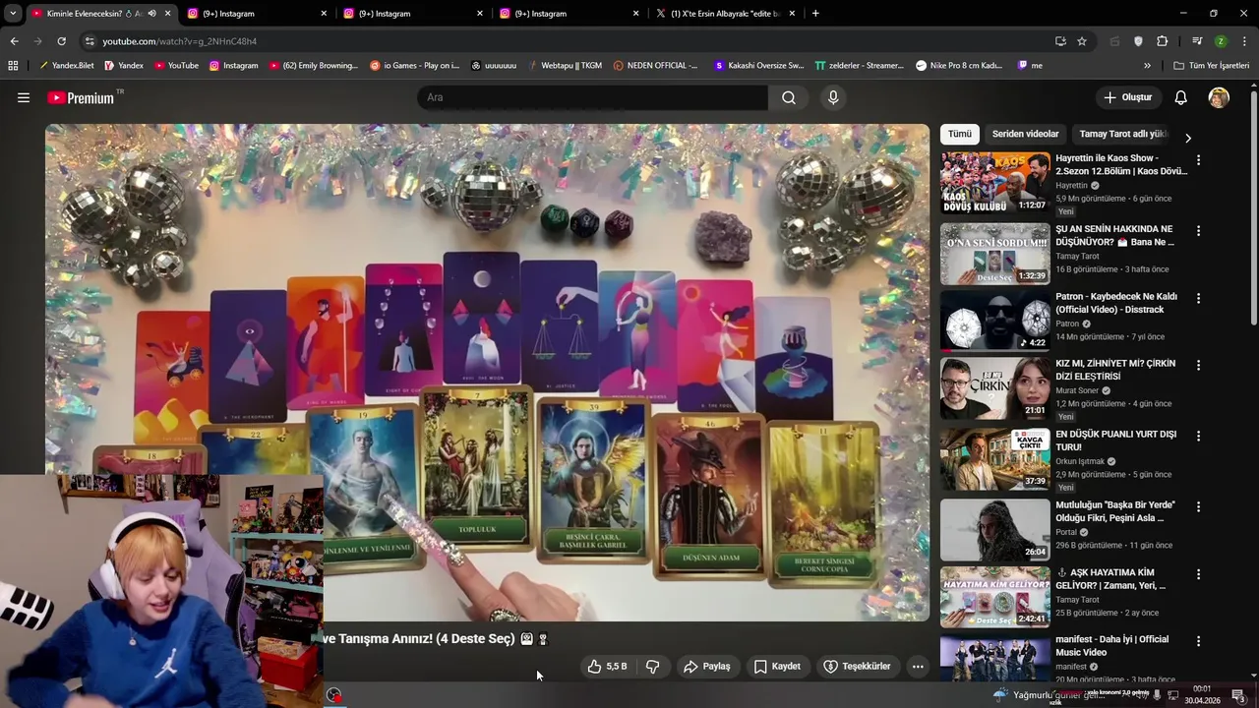The width and height of the screenshot is (1259, 708).
Task: Open Kakashi Oversize Sw bookmark
Action: click(x=759, y=66)
